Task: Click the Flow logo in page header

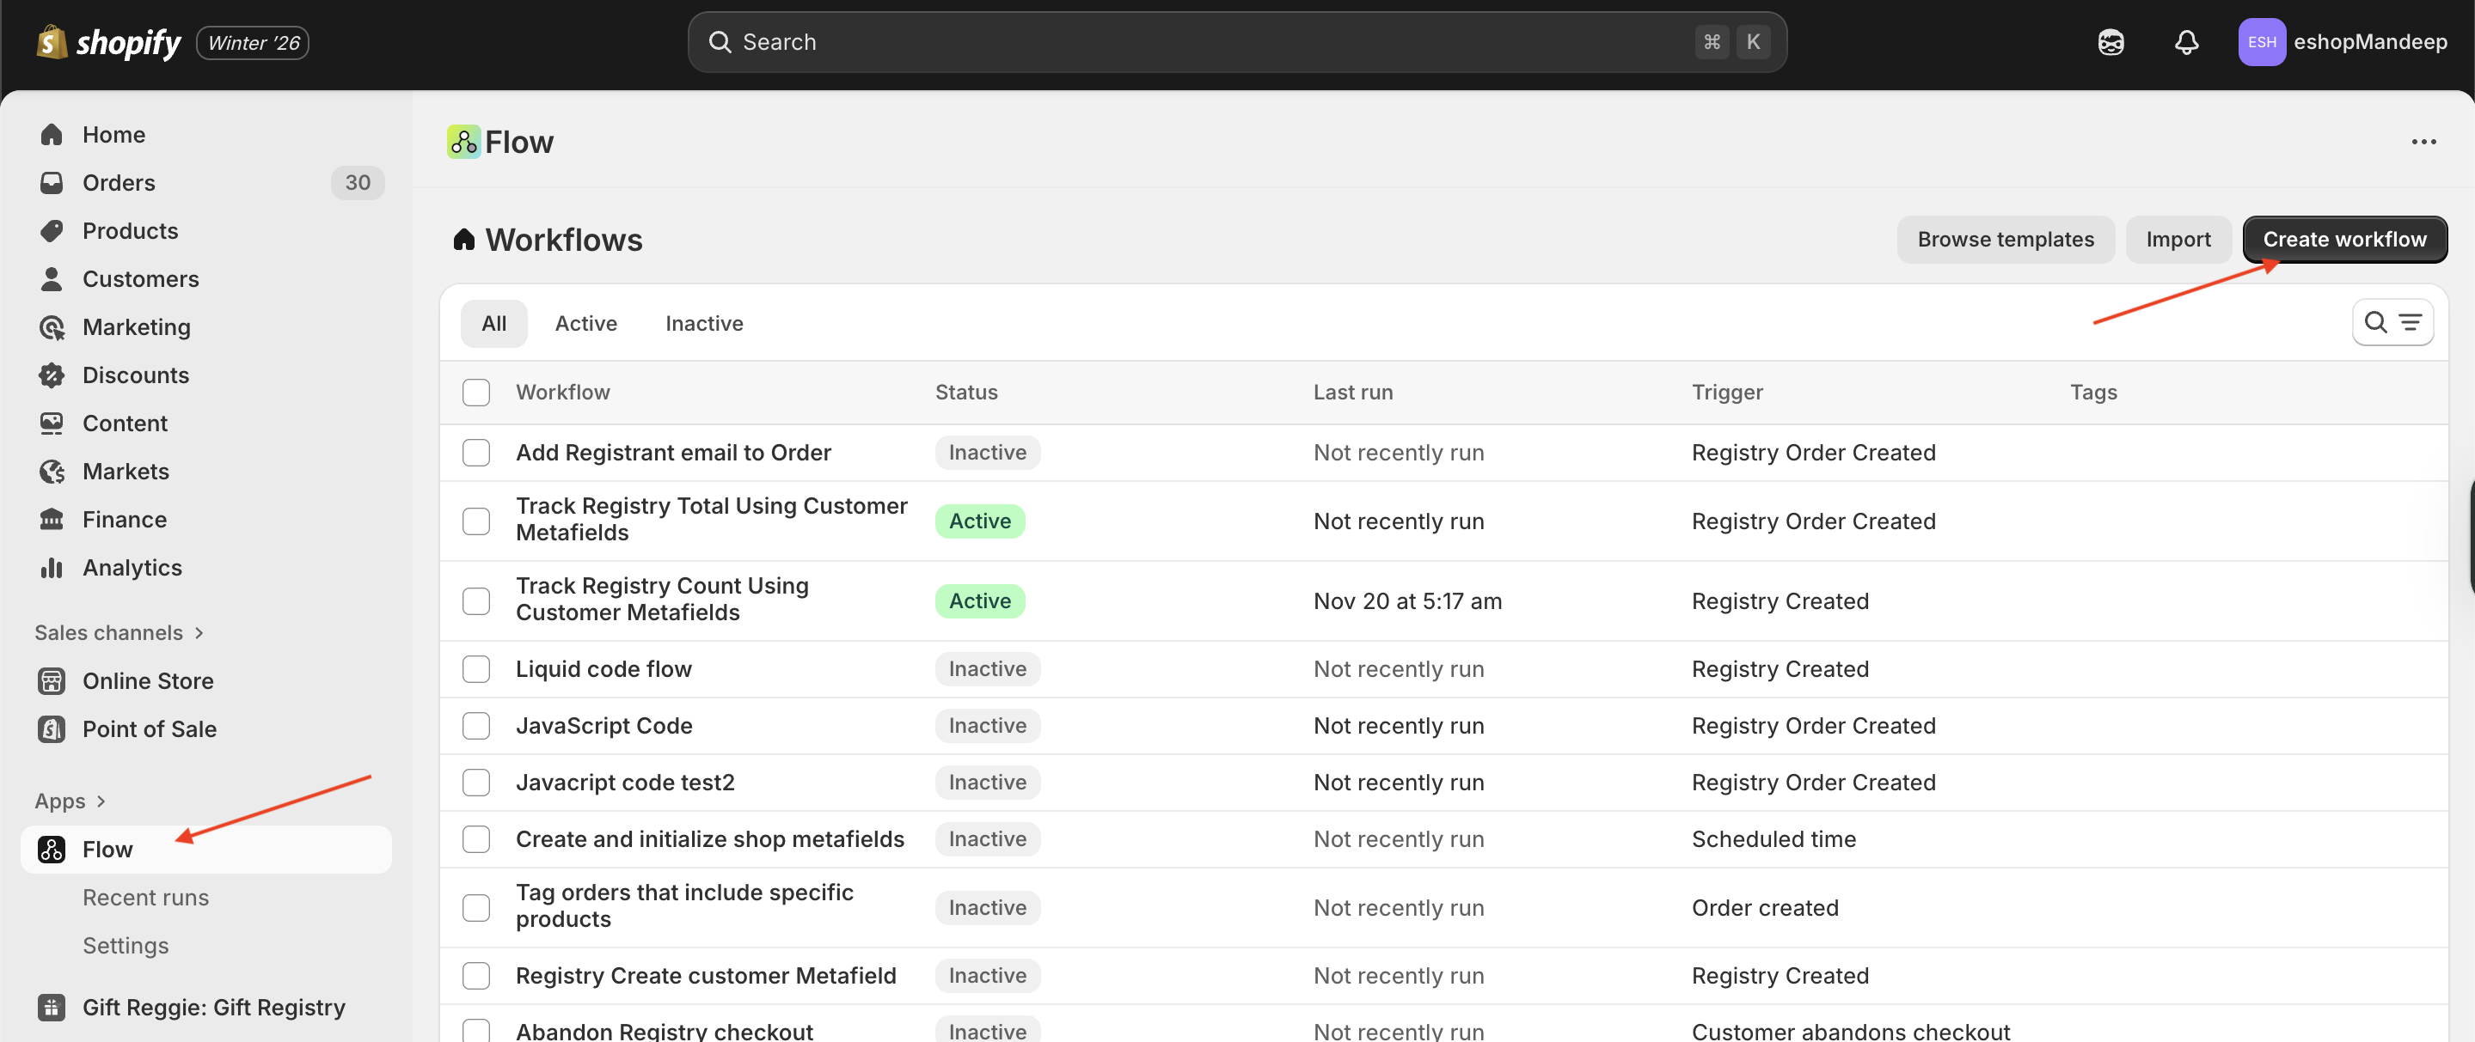Action: click(x=464, y=142)
